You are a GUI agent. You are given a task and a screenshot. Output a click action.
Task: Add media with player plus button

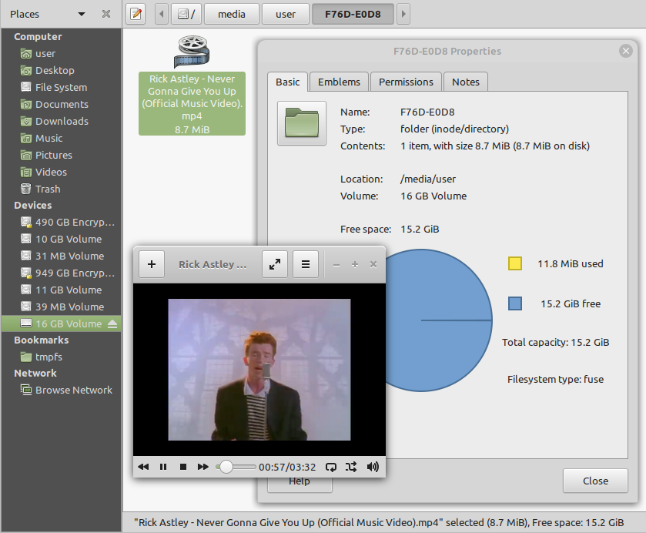[x=152, y=264]
